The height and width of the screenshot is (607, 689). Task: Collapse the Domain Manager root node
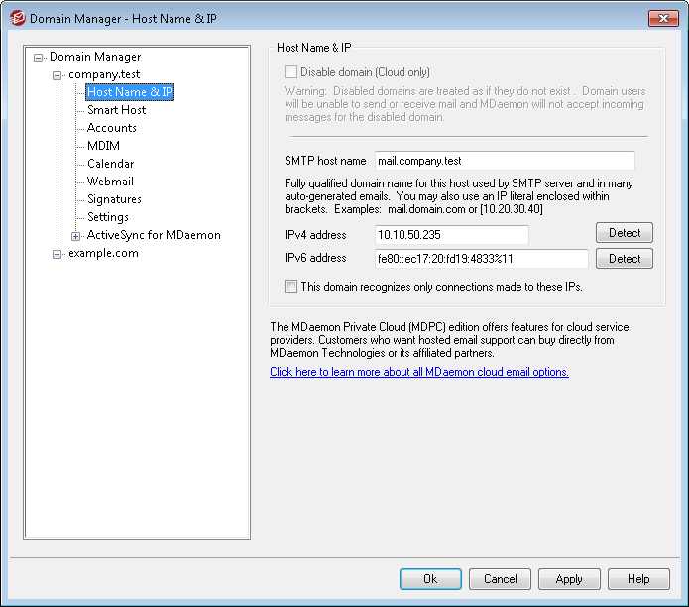tap(39, 58)
